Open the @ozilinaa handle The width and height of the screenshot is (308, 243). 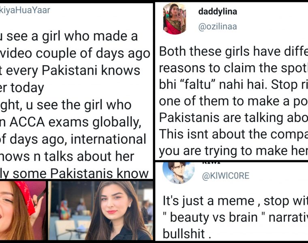(x=218, y=26)
